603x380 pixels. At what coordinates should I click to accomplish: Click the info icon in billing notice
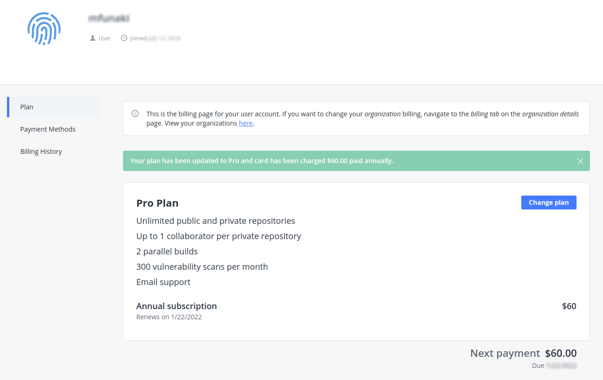click(x=135, y=114)
